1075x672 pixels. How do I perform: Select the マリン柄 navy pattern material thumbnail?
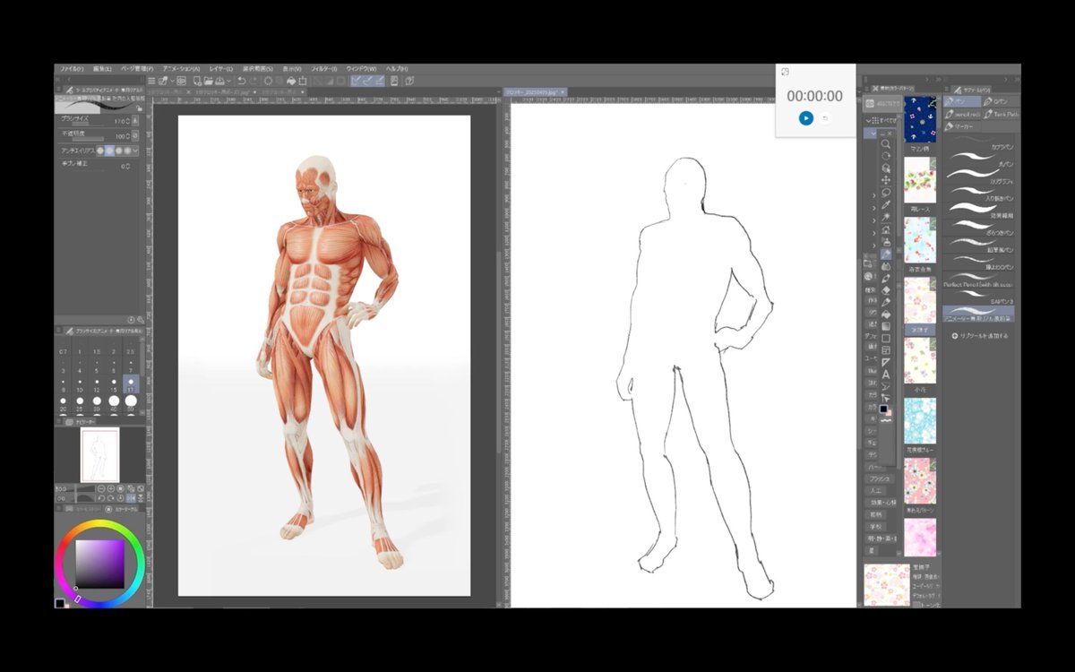920,119
